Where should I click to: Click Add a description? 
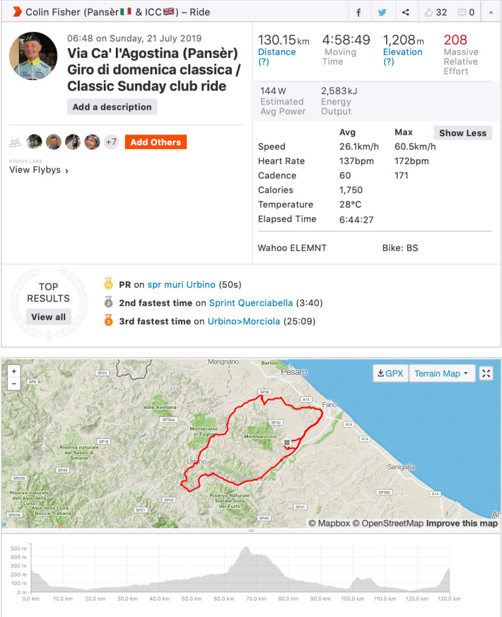pos(112,107)
